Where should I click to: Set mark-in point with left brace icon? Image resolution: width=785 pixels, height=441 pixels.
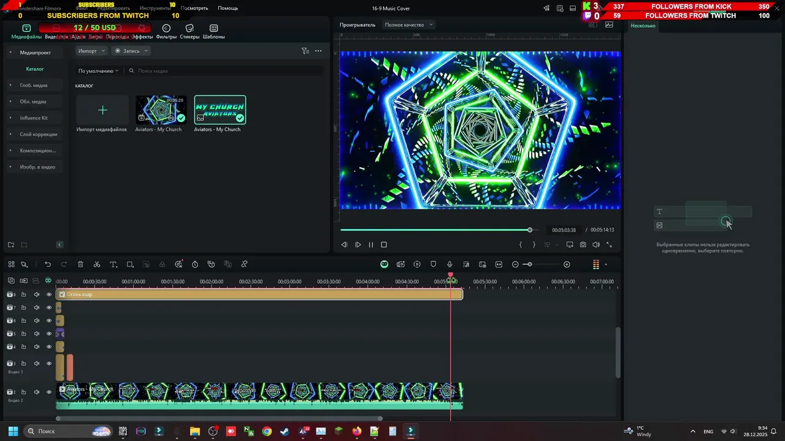[x=521, y=244]
